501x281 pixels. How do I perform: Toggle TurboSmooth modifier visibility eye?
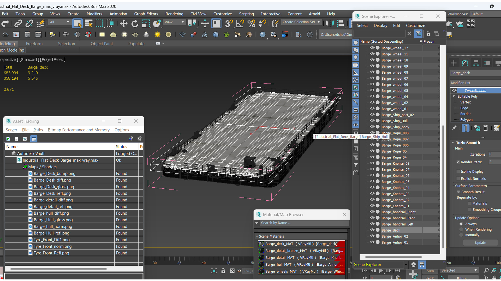coord(454,91)
